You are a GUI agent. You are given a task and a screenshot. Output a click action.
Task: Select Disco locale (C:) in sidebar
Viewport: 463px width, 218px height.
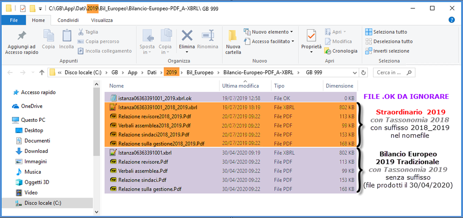[x=47, y=203]
